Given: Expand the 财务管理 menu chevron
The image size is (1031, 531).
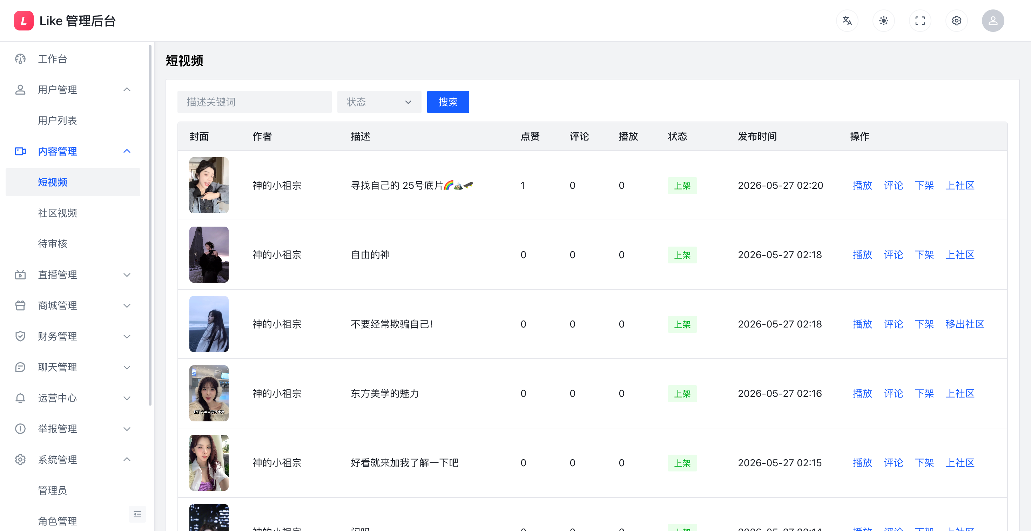Looking at the screenshot, I should pyautogui.click(x=127, y=336).
